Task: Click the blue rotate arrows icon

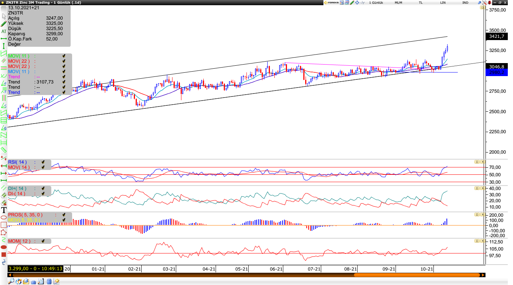Action: 4,262
